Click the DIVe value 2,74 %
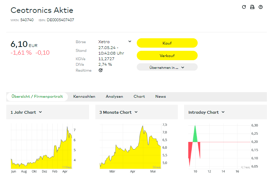Image resolution: width=277 pixels, height=176 pixels. tap(105, 64)
